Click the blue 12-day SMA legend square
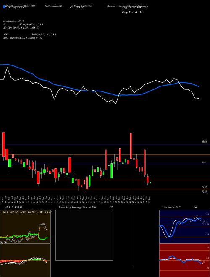 pyautogui.click(x=4, y=7)
